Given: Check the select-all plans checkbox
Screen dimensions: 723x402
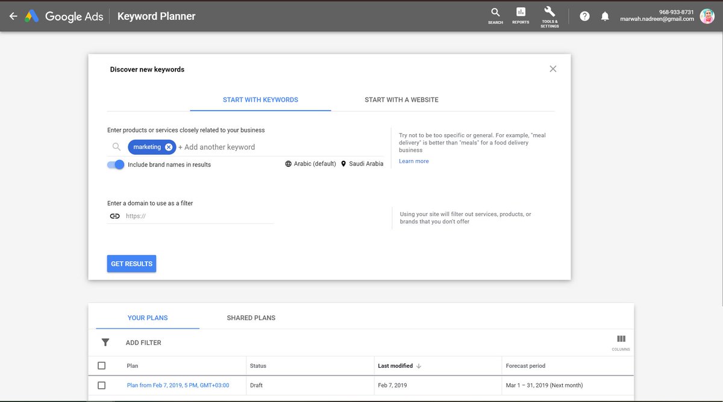Looking at the screenshot, I should 101,365.
